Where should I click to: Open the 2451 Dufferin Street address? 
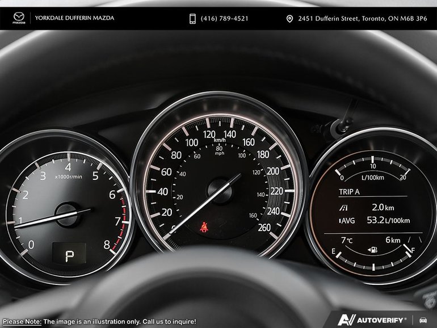362,19
